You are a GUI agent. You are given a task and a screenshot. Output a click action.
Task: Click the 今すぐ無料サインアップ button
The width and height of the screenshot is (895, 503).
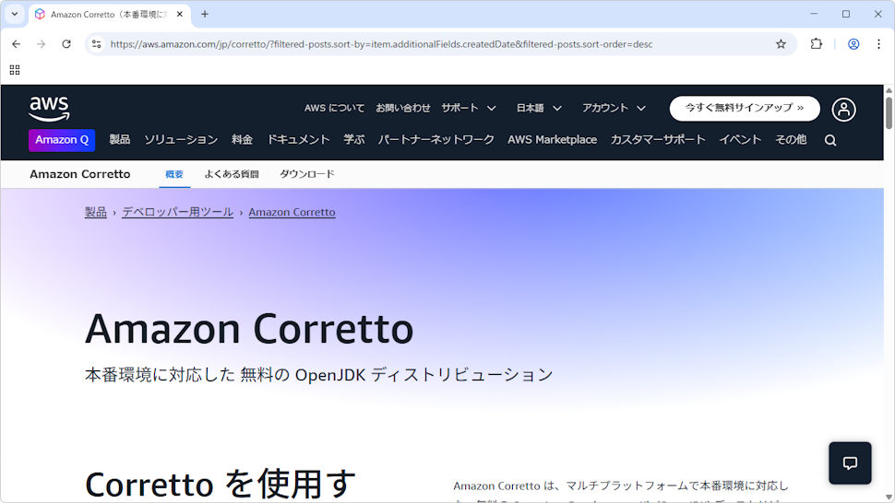tap(745, 108)
